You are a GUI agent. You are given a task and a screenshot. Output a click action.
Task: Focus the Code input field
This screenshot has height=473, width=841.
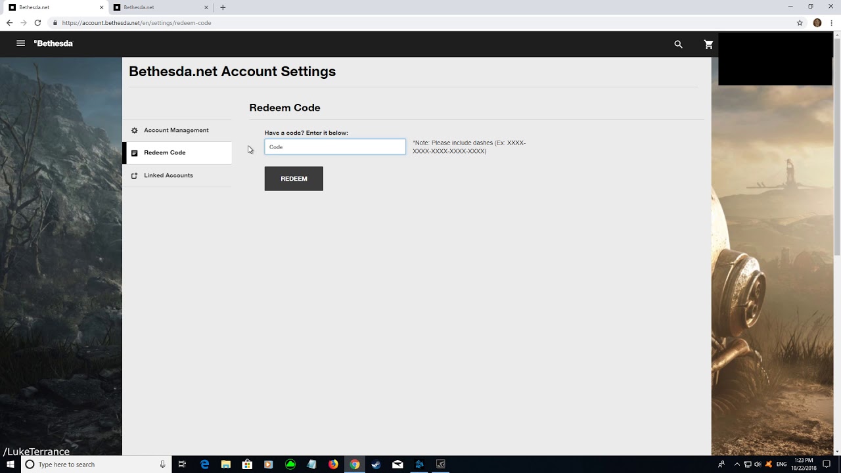point(335,146)
